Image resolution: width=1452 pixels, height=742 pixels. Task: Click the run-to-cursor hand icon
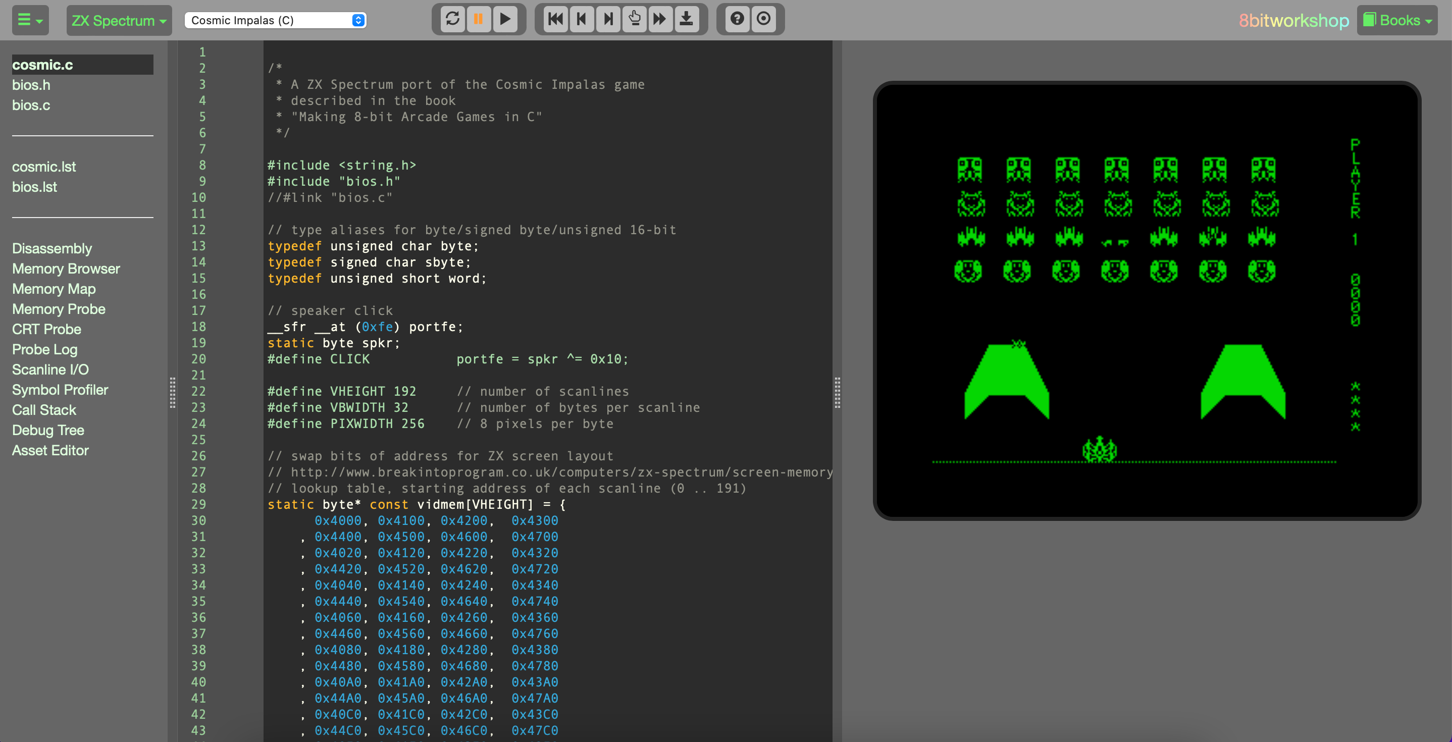tap(634, 19)
